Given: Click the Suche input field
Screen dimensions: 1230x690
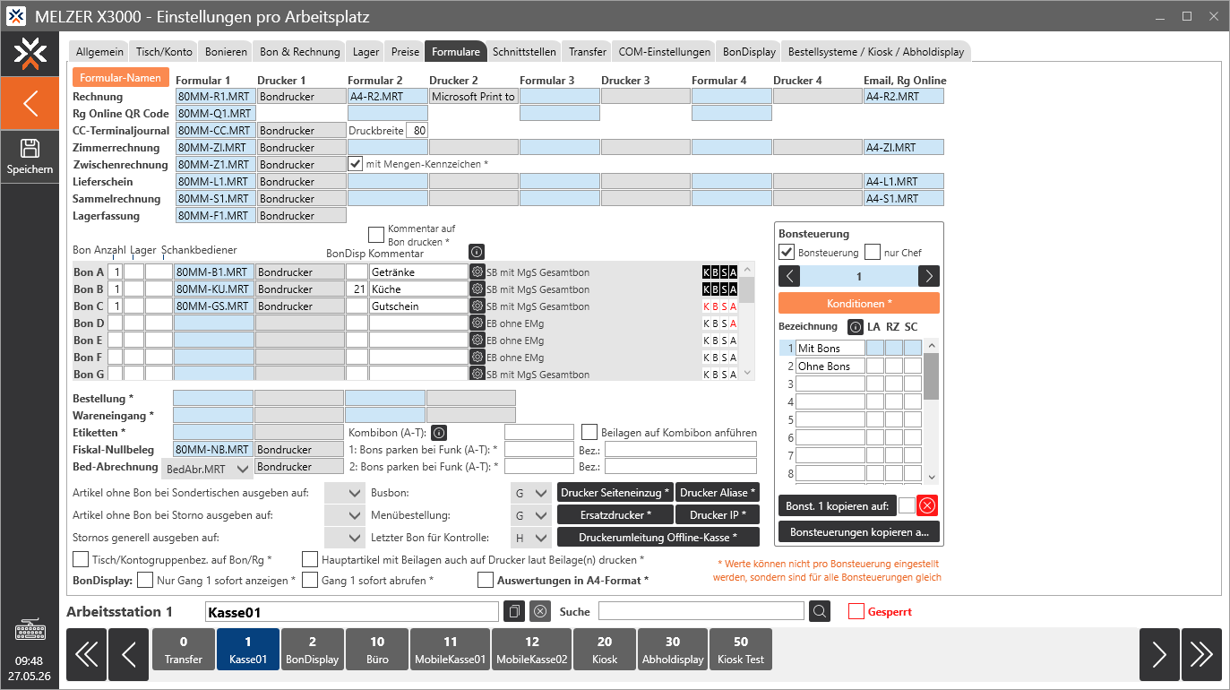Looking at the screenshot, I should click(x=701, y=611).
